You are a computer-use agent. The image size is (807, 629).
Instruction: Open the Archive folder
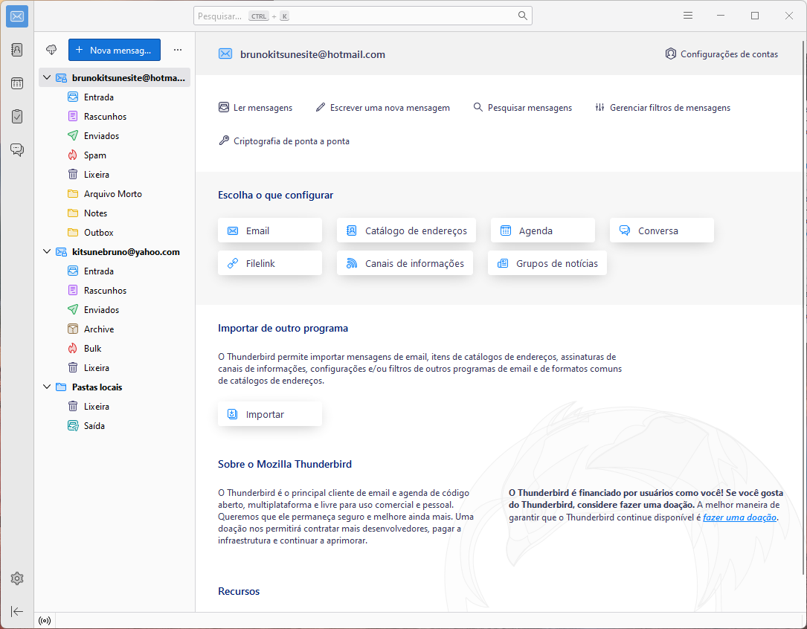pos(115,329)
